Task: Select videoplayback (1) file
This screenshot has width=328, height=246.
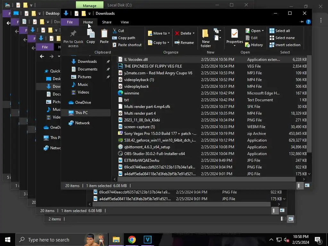Action: (139, 80)
